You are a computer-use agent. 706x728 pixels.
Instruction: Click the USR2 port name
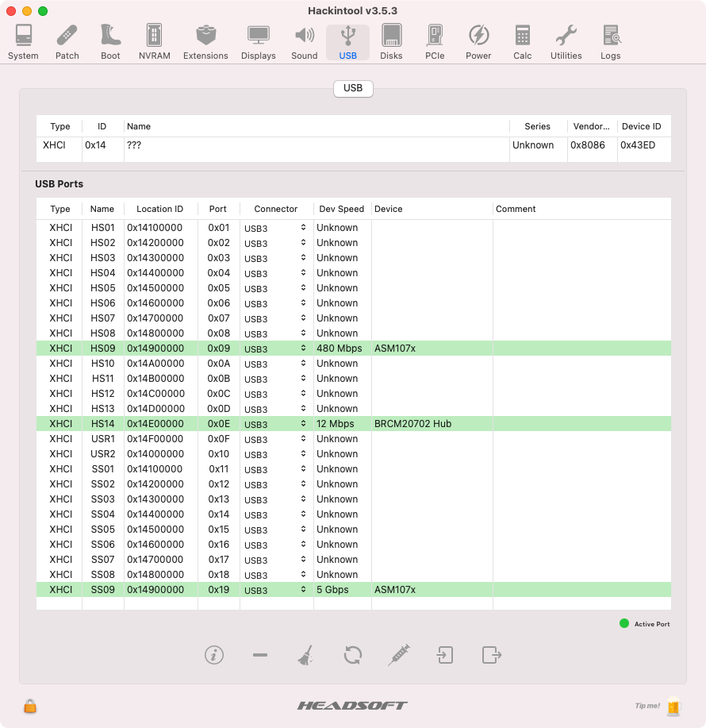pyautogui.click(x=102, y=453)
